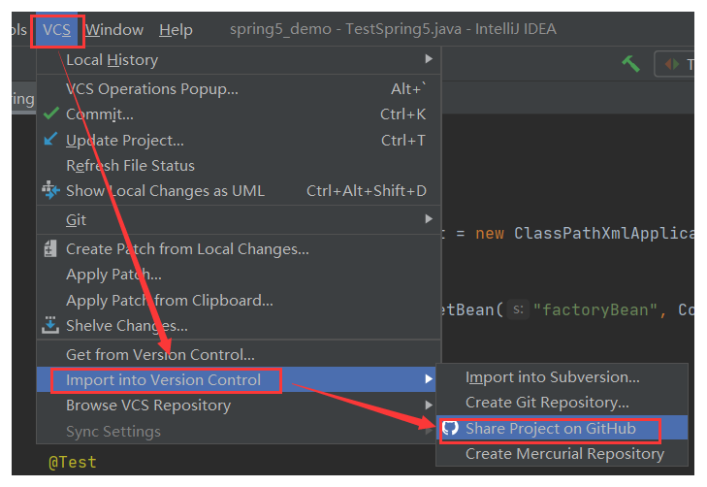Select Update Project... menu item
Screen dimensions: 707x487
(x=239, y=141)
